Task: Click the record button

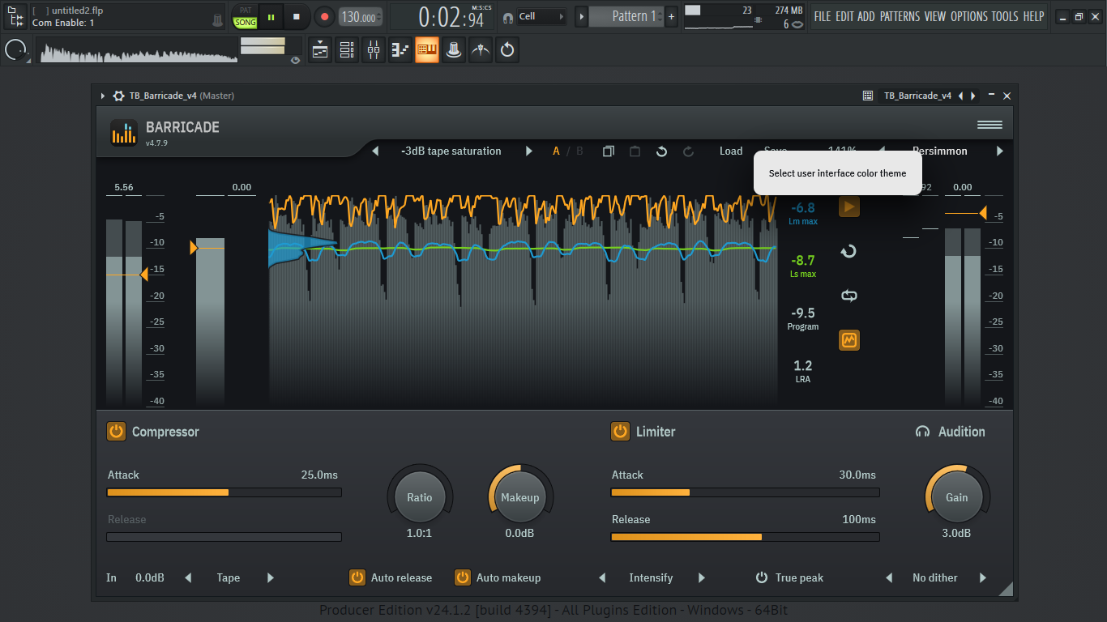Action: click(x=323, y=16)
